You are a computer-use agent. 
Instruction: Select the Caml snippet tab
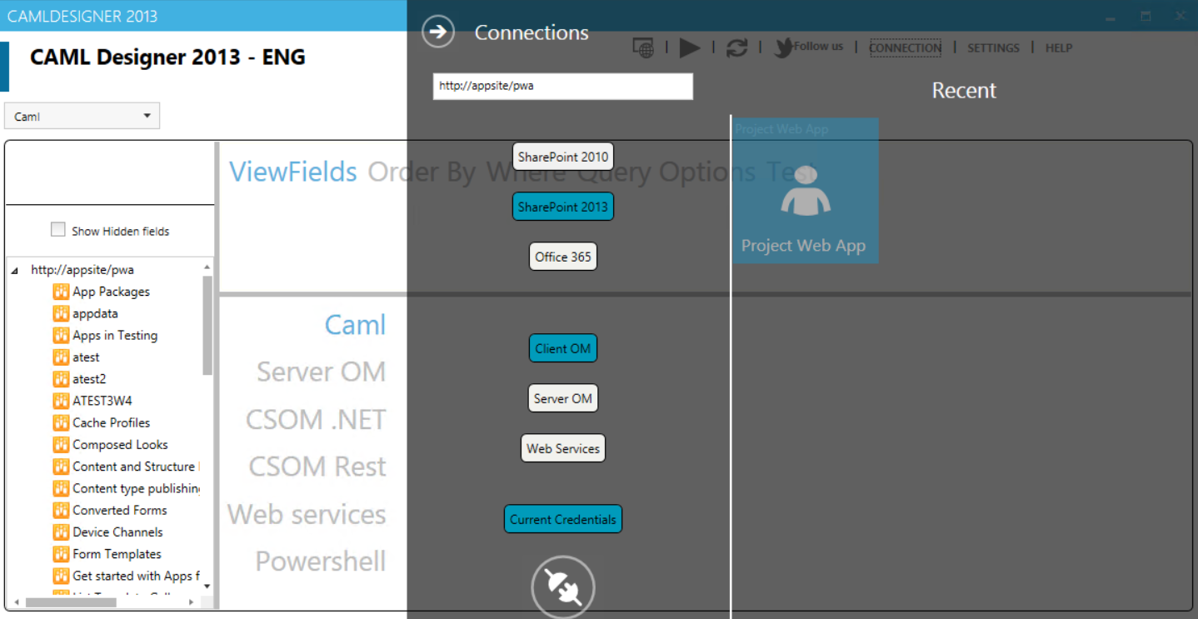(x=356, y=325)
